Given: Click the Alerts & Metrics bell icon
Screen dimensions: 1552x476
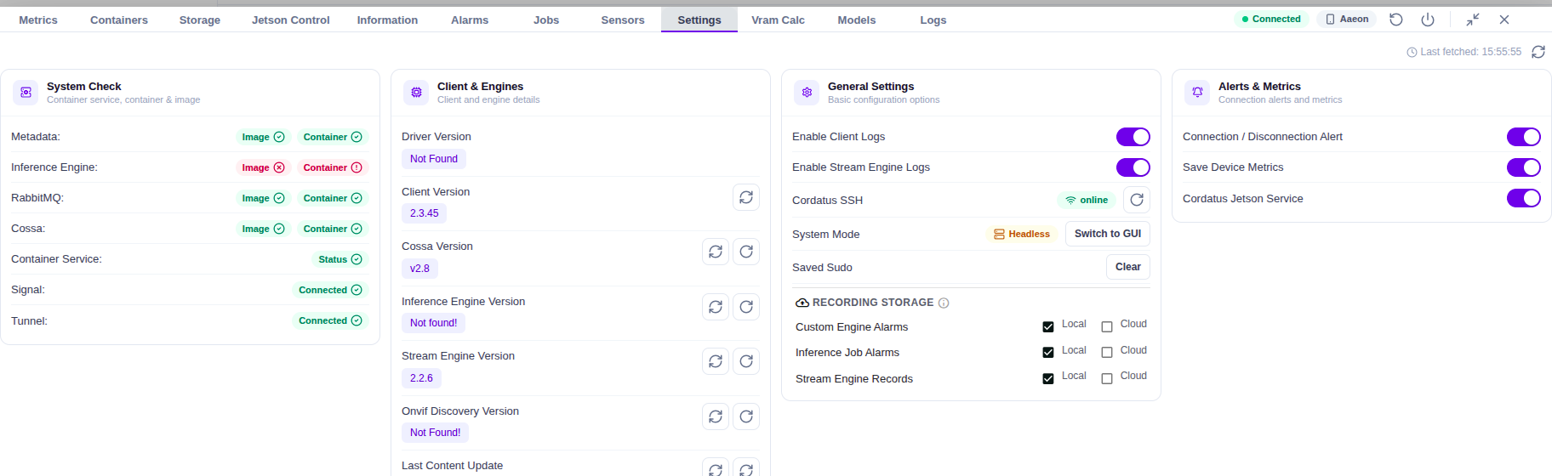Looking at the screenshot, I should coord(1197,93).
